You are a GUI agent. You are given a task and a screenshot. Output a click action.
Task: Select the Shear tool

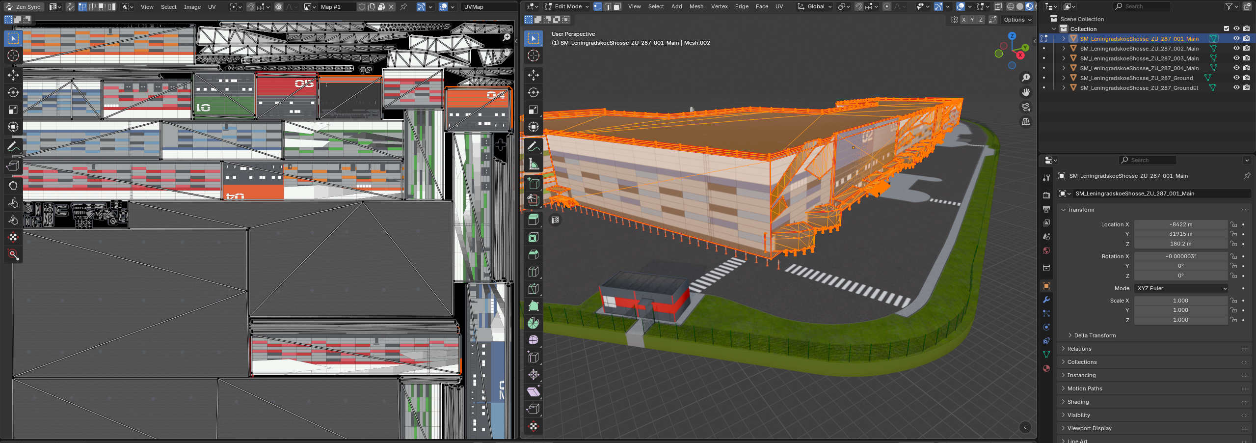tap(534, 391)
